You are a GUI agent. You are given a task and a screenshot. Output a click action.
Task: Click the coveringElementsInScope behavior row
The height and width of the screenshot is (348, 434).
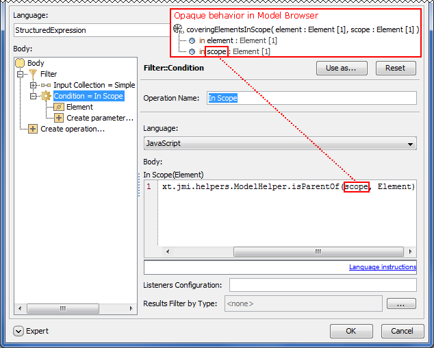coord(296,29)
